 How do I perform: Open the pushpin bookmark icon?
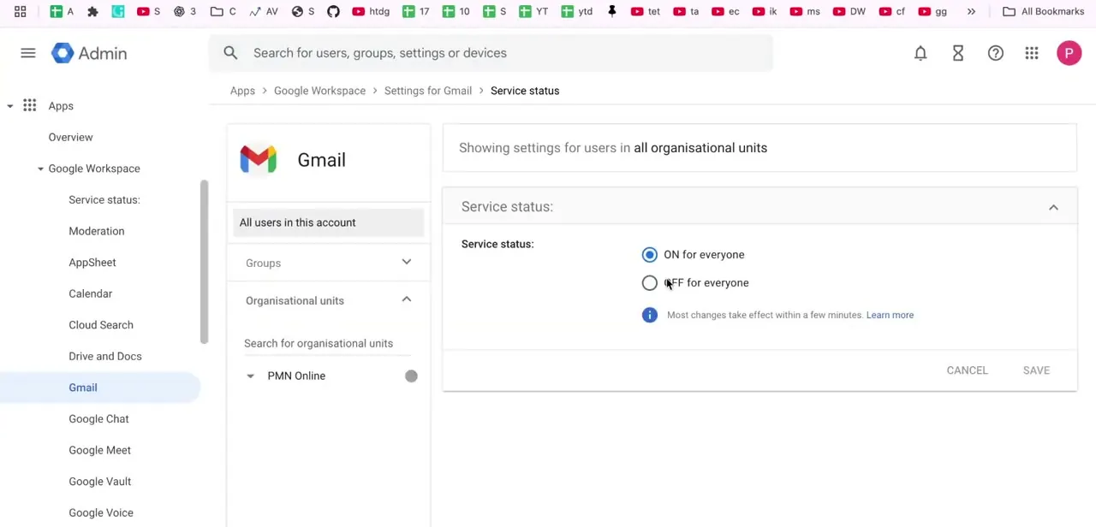coord(611,11)
